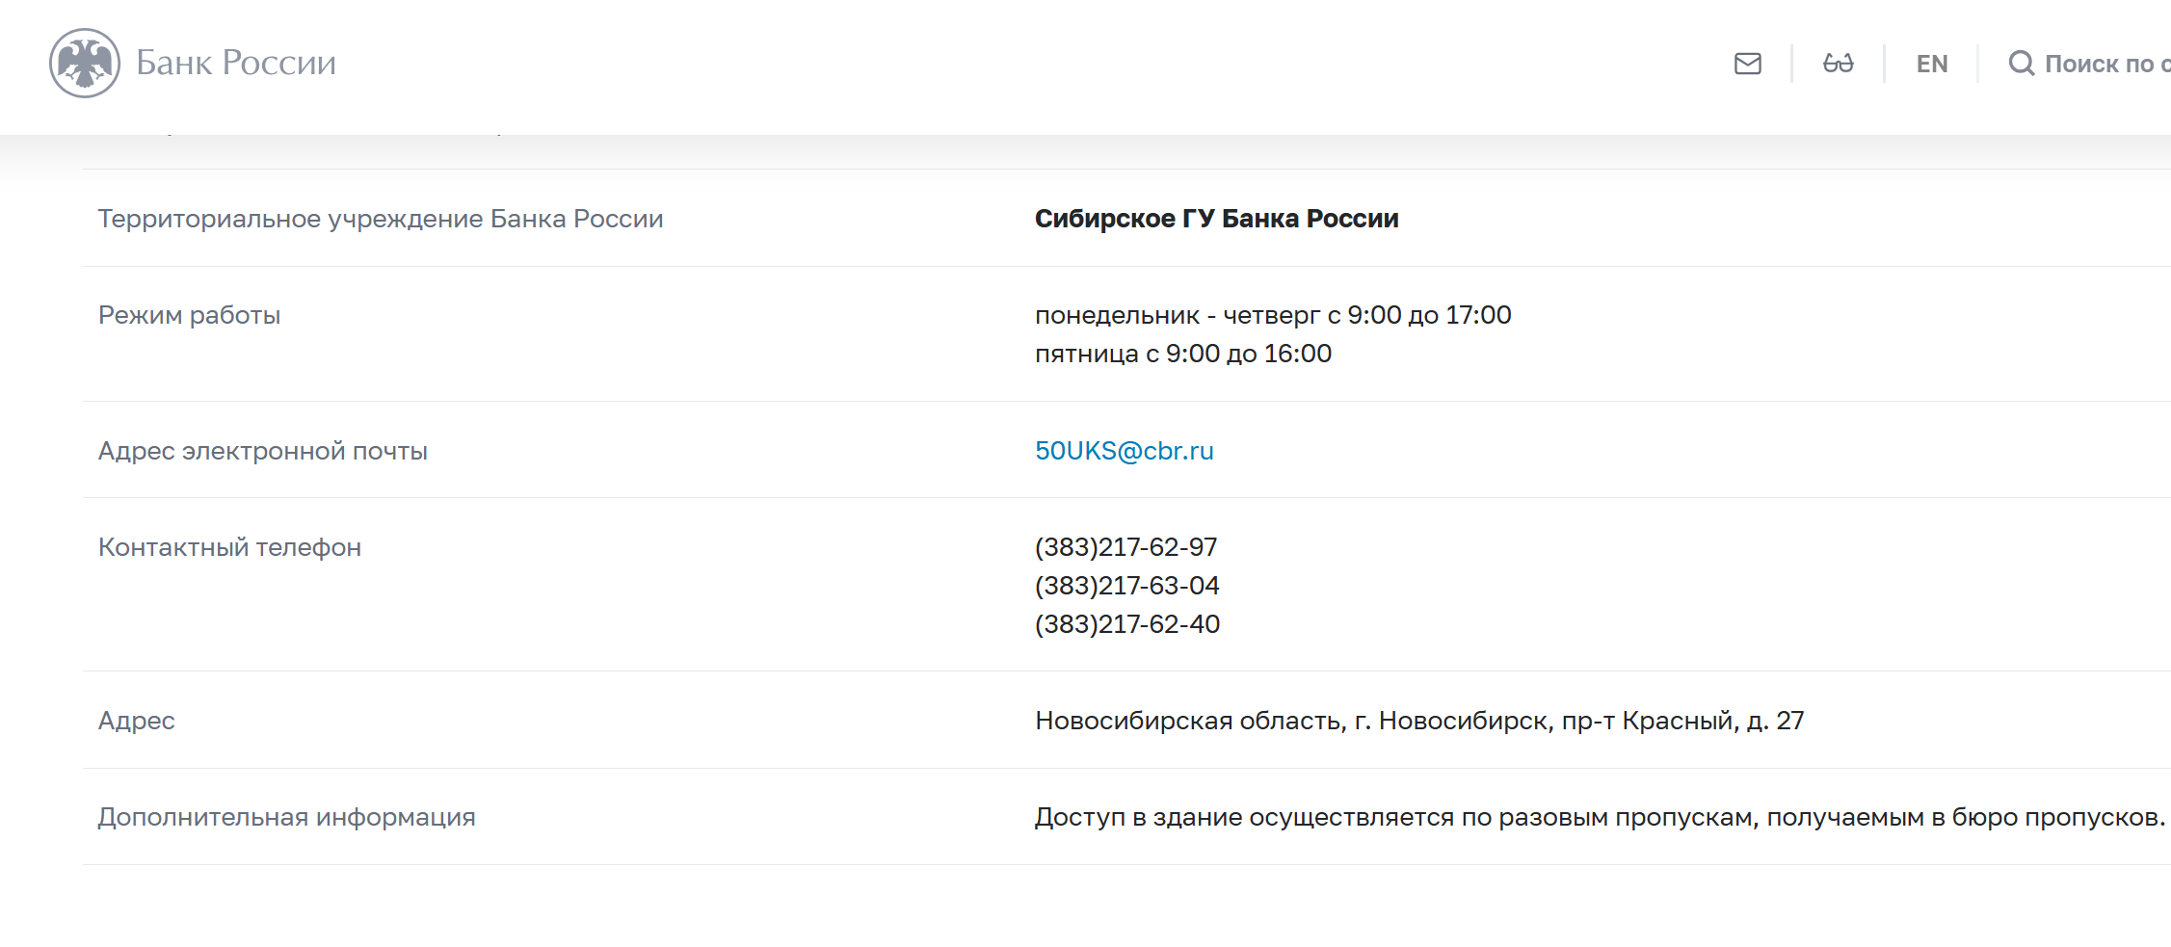Switch site language to EN
The width and height of the screenshot is (2171, 947).
pos(1932,64)
